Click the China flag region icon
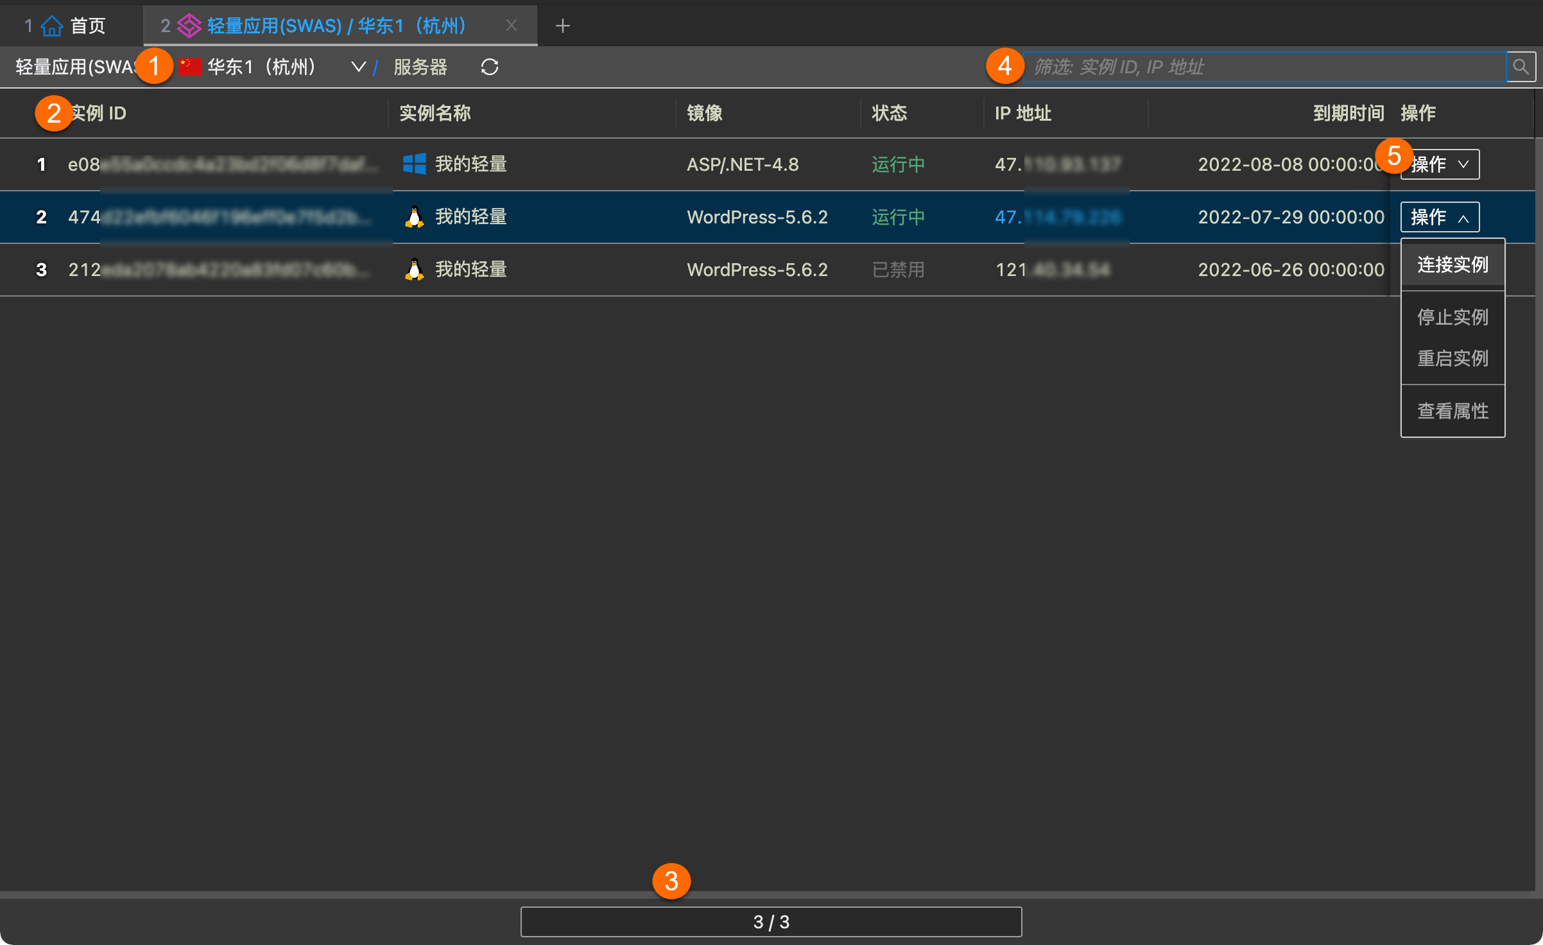 191,67
